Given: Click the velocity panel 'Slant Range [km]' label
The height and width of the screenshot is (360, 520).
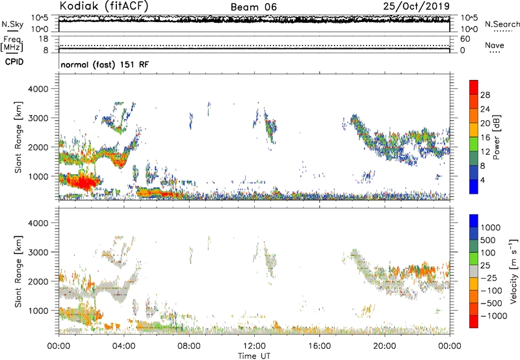Looking at the screenshot, I should coord(18,271).
